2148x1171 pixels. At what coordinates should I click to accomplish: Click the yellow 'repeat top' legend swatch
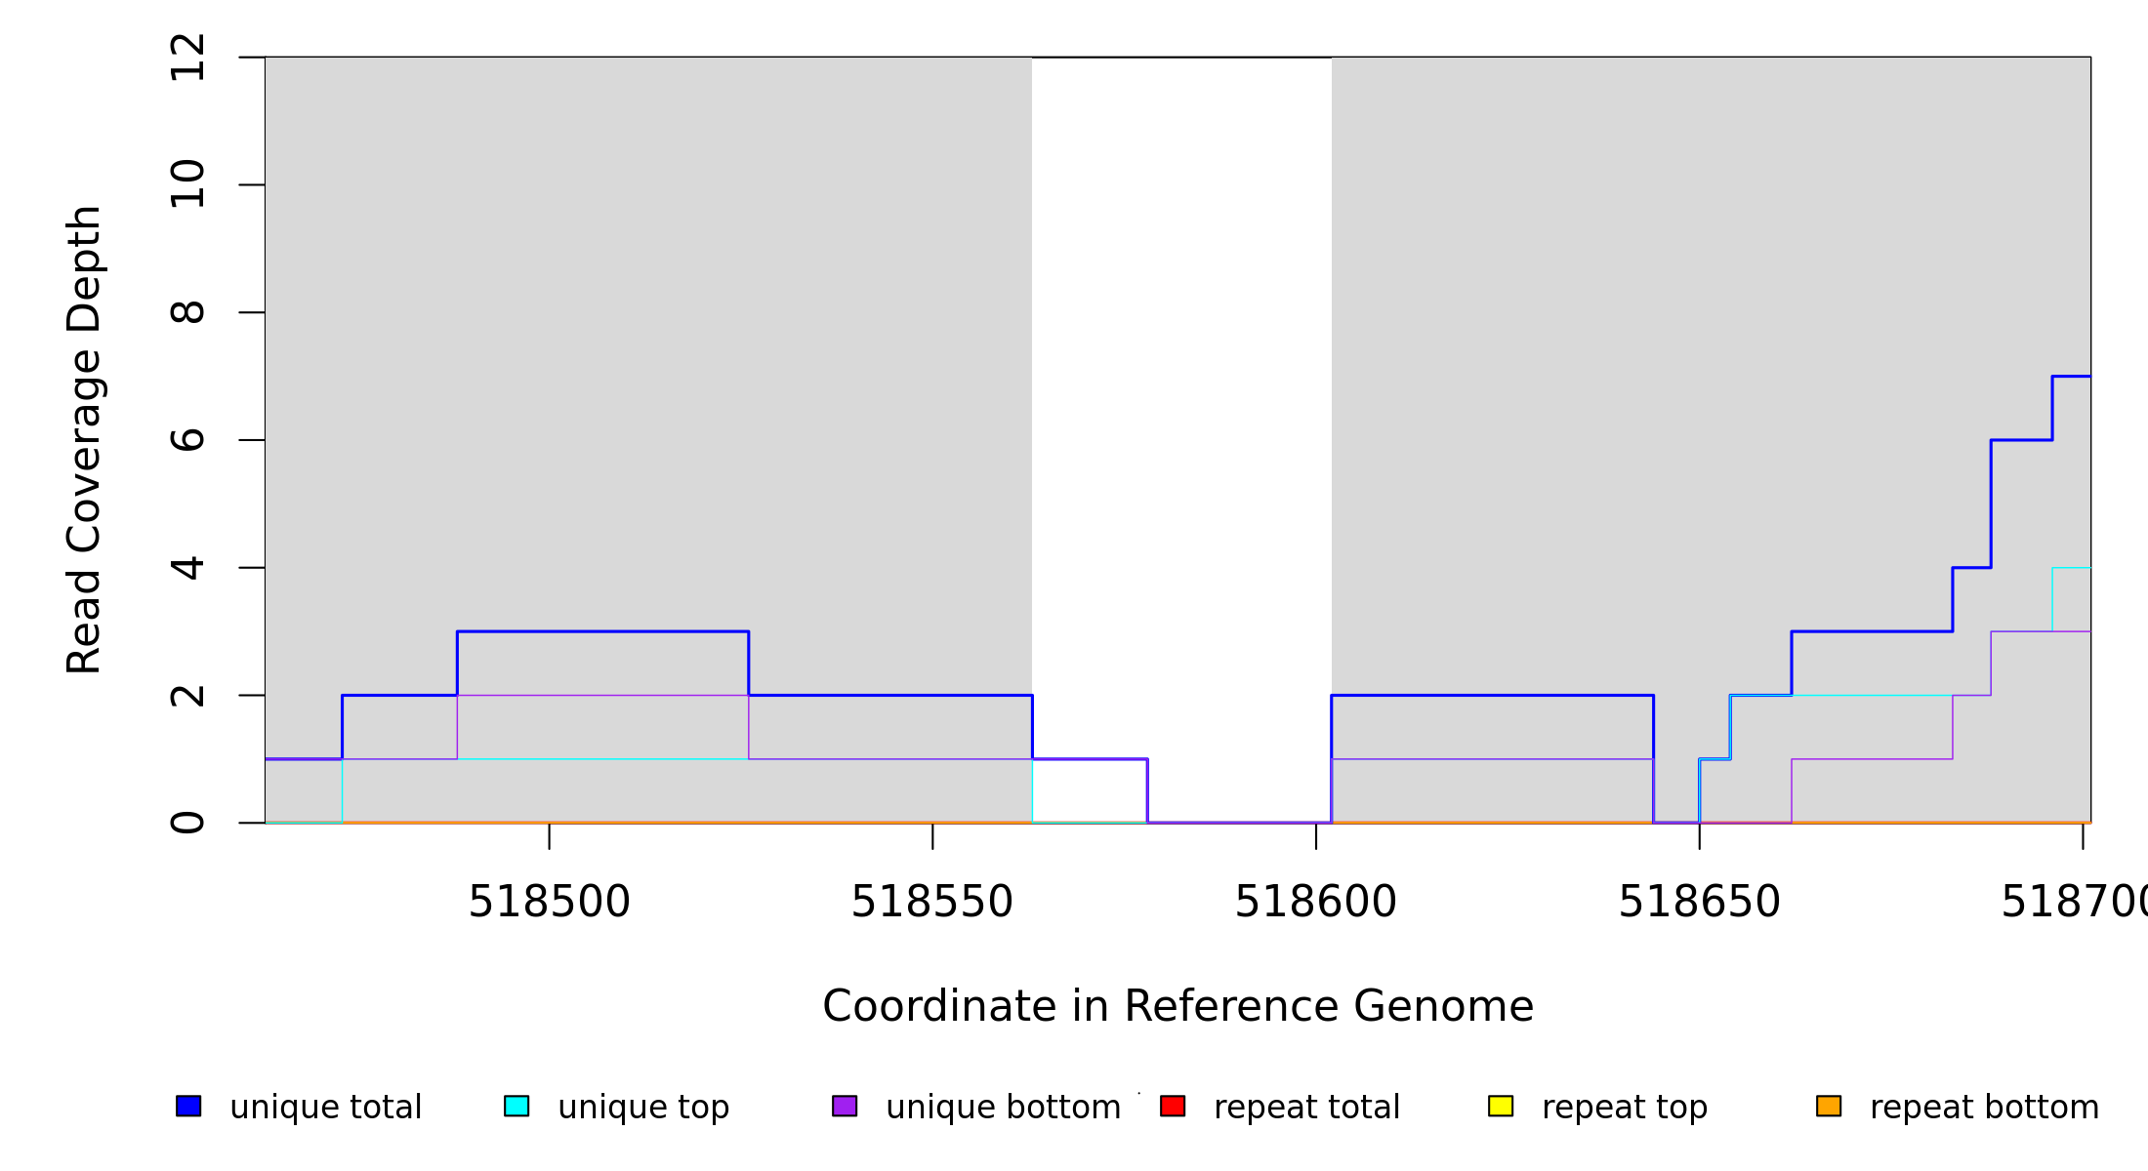click(1501, 1106)
